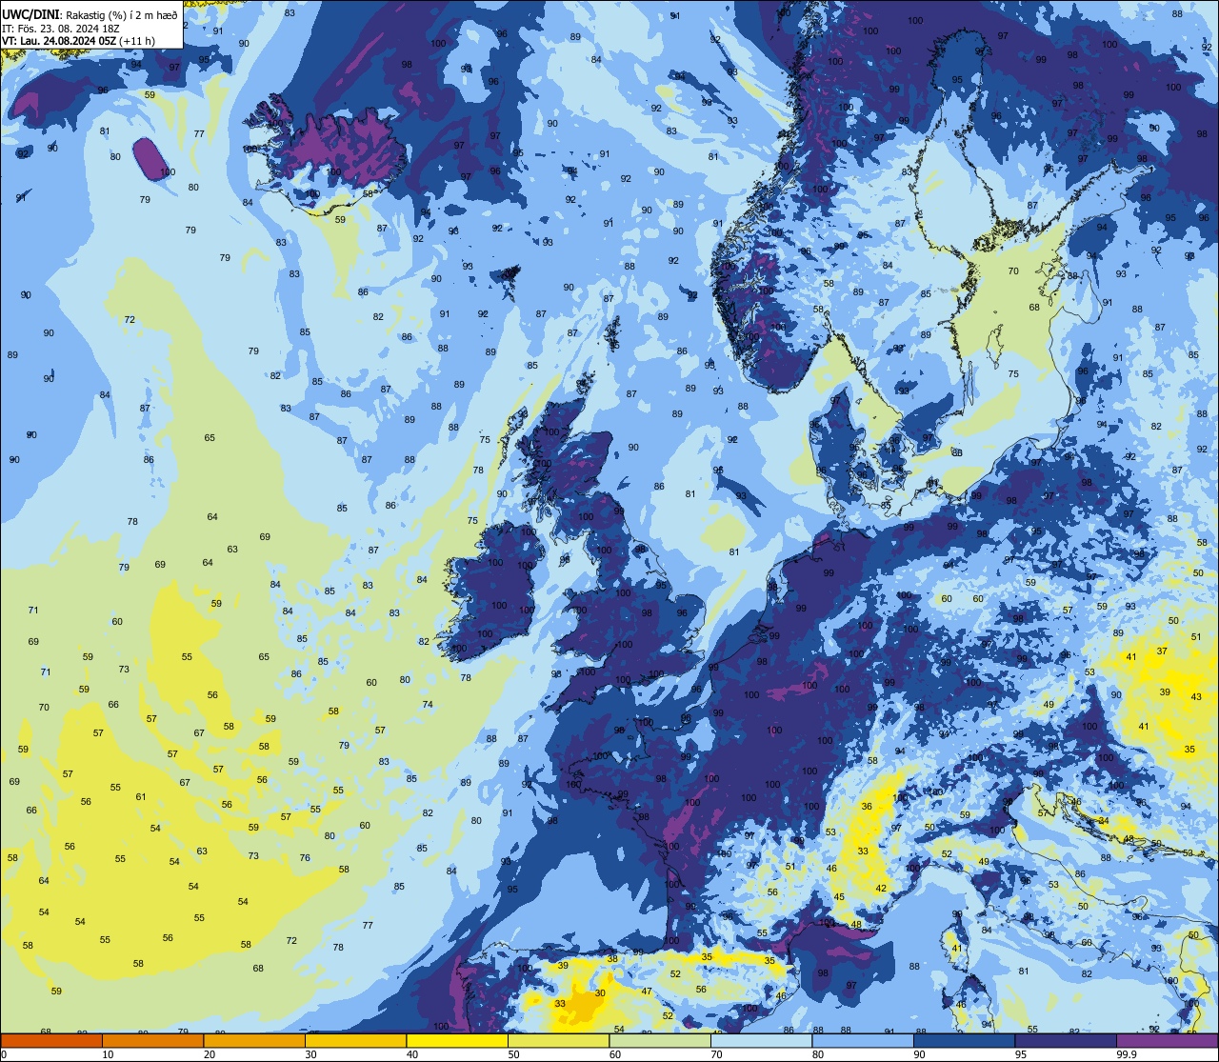
Task: Select the legend swatch between 90 and 95
Action: 964,1040
